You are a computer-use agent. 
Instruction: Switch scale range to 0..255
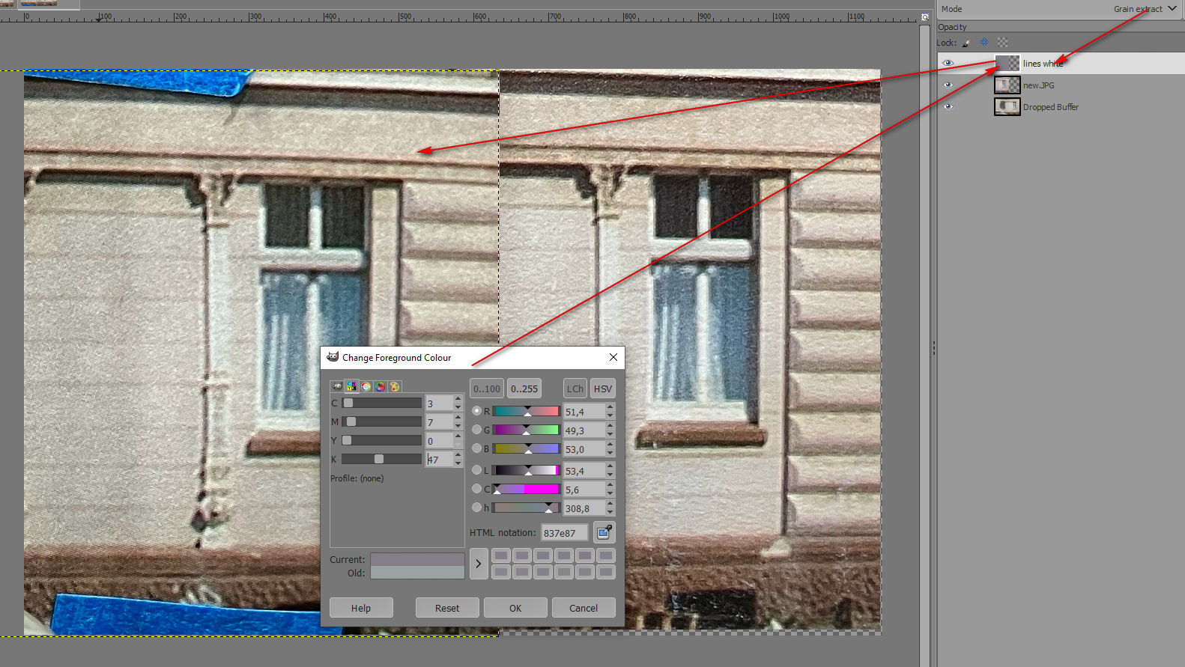tap(524, 389)
